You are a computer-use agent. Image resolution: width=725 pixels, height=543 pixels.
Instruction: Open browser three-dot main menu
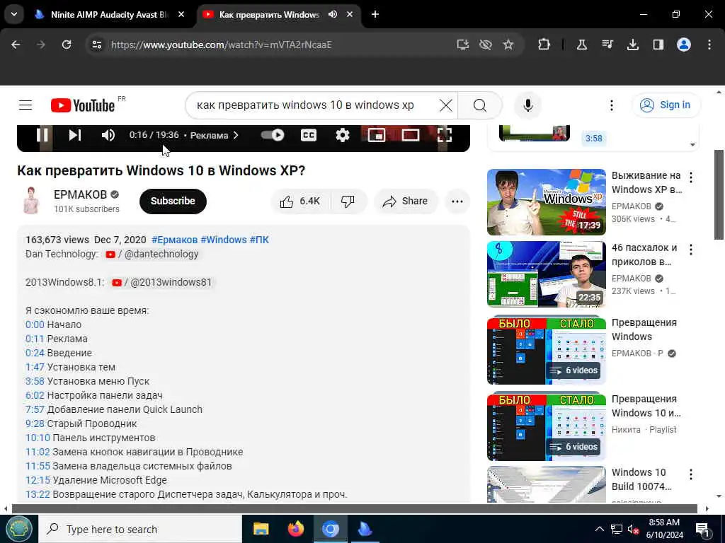[709, 45]
